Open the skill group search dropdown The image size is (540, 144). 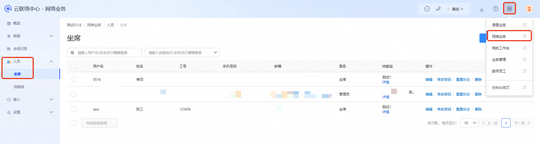point(182,53)
